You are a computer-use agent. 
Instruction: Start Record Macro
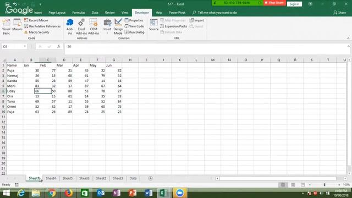36,20
